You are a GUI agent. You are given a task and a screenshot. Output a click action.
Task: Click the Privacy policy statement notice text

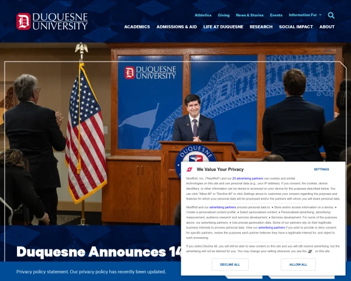(91, 272)
